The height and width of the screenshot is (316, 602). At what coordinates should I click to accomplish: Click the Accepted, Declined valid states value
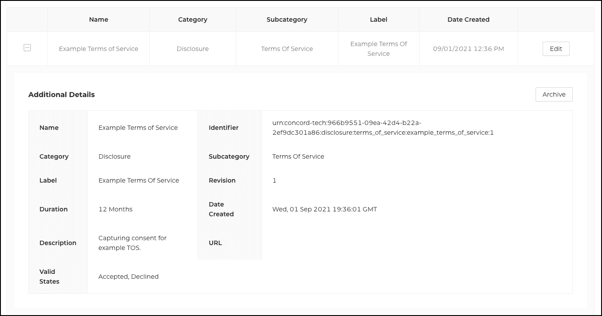(128, 277)
